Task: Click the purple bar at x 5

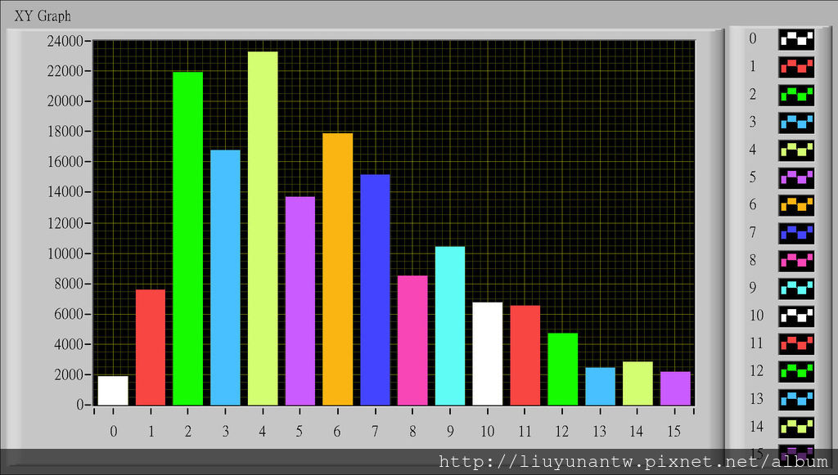Action: [300, 301]
